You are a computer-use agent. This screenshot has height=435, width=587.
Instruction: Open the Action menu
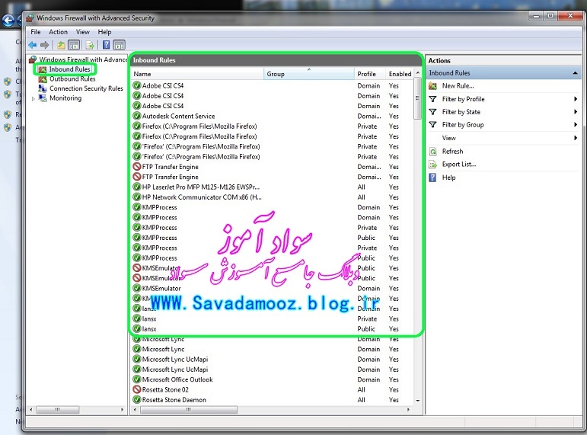tap(59, 32)
